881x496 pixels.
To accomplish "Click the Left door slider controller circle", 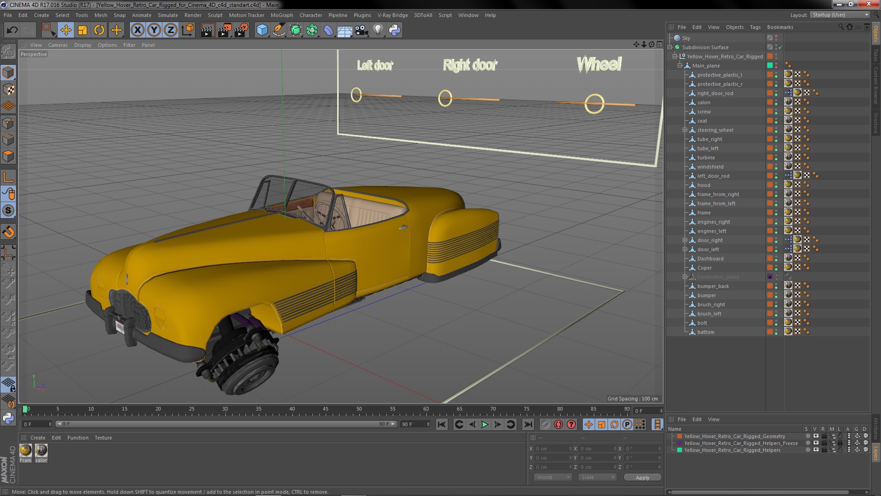I will coord(356,95).
